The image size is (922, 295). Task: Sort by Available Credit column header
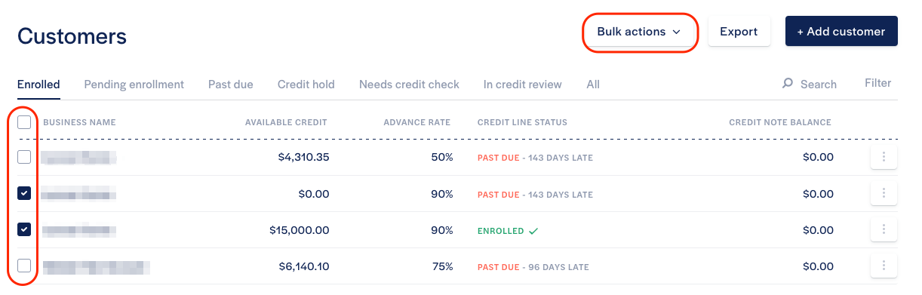point(286,122)
